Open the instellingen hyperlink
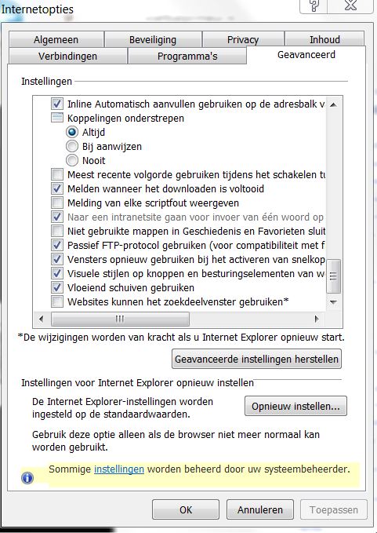Image resolution: width=377 pixels, height=533 pixels. click(x=119, y=469)
